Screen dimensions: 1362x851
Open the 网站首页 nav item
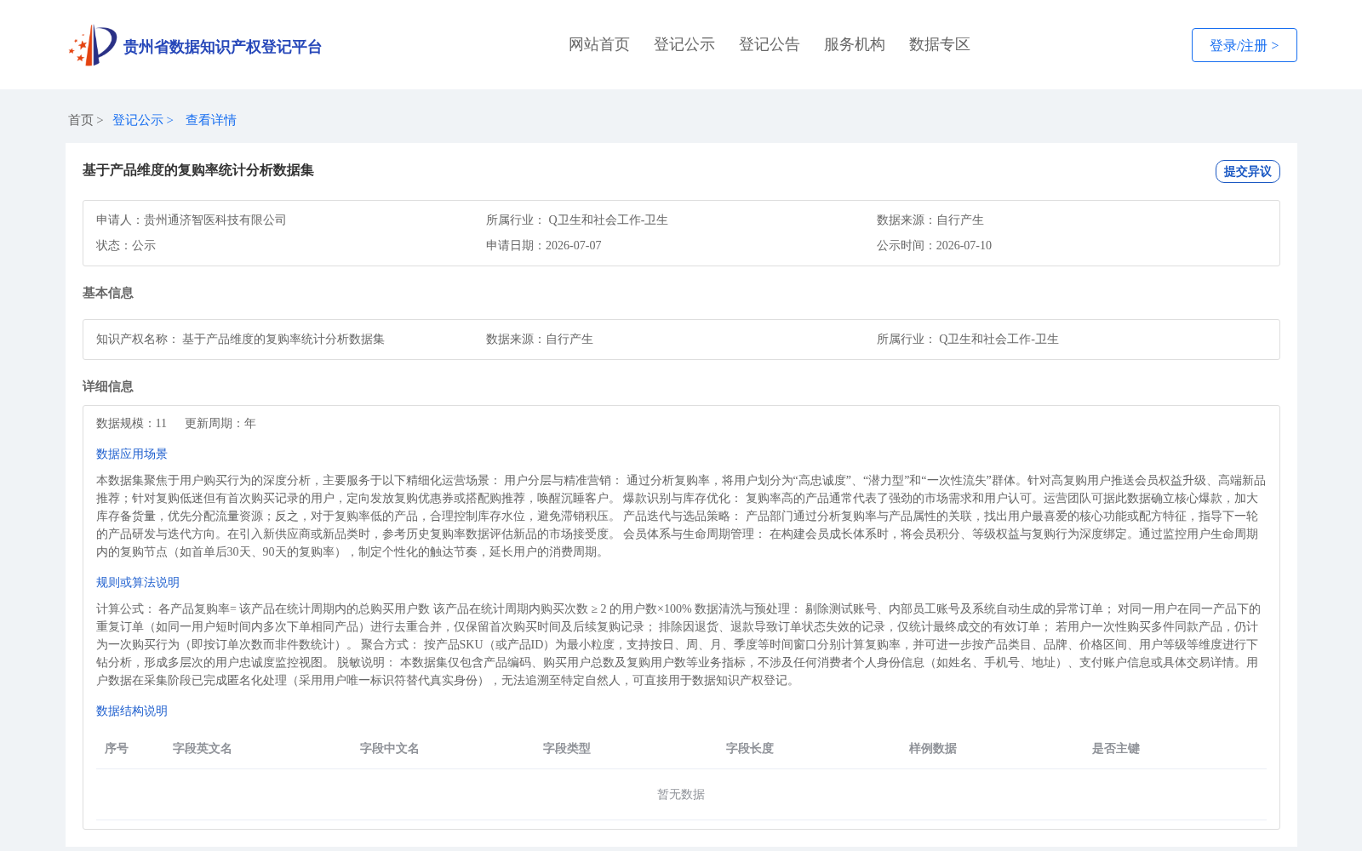point(599,44)
